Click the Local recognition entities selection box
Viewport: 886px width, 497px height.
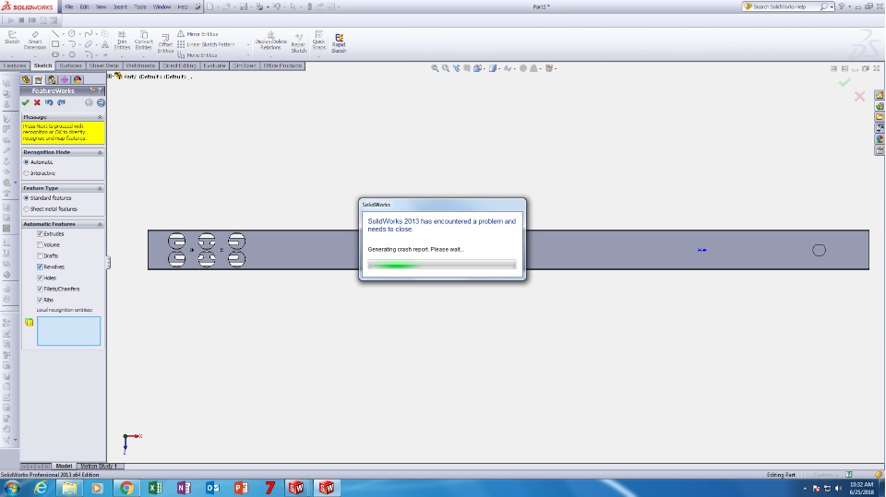69,331
